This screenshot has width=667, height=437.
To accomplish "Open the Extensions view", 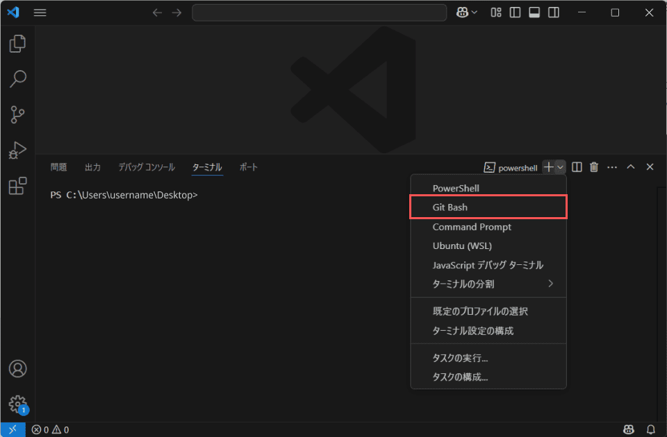I will [17, 186].
